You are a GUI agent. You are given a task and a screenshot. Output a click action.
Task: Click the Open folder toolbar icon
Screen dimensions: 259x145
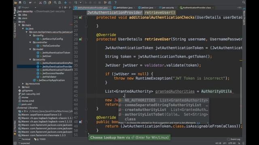click(15, 2)
